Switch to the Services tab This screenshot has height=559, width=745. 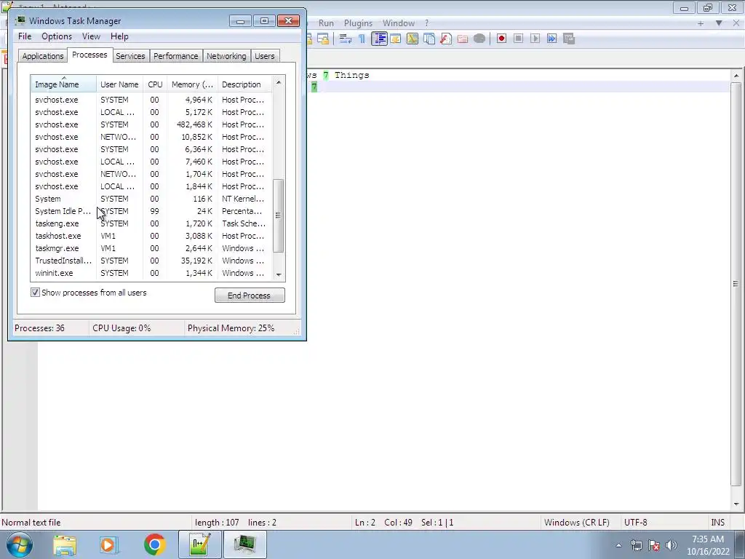tap(130, 56)
